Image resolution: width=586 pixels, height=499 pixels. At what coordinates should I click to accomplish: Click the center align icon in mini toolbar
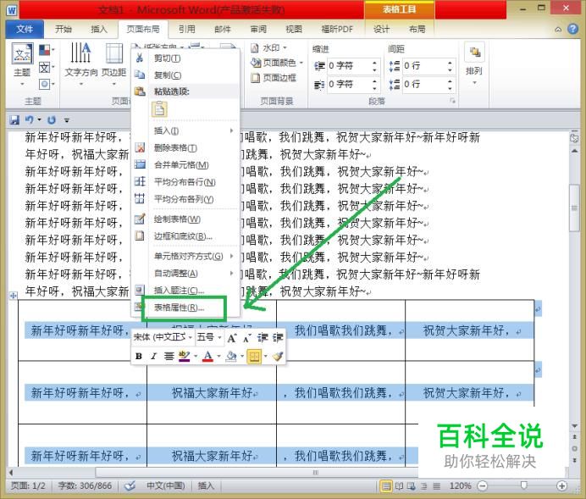pos(169,356)
